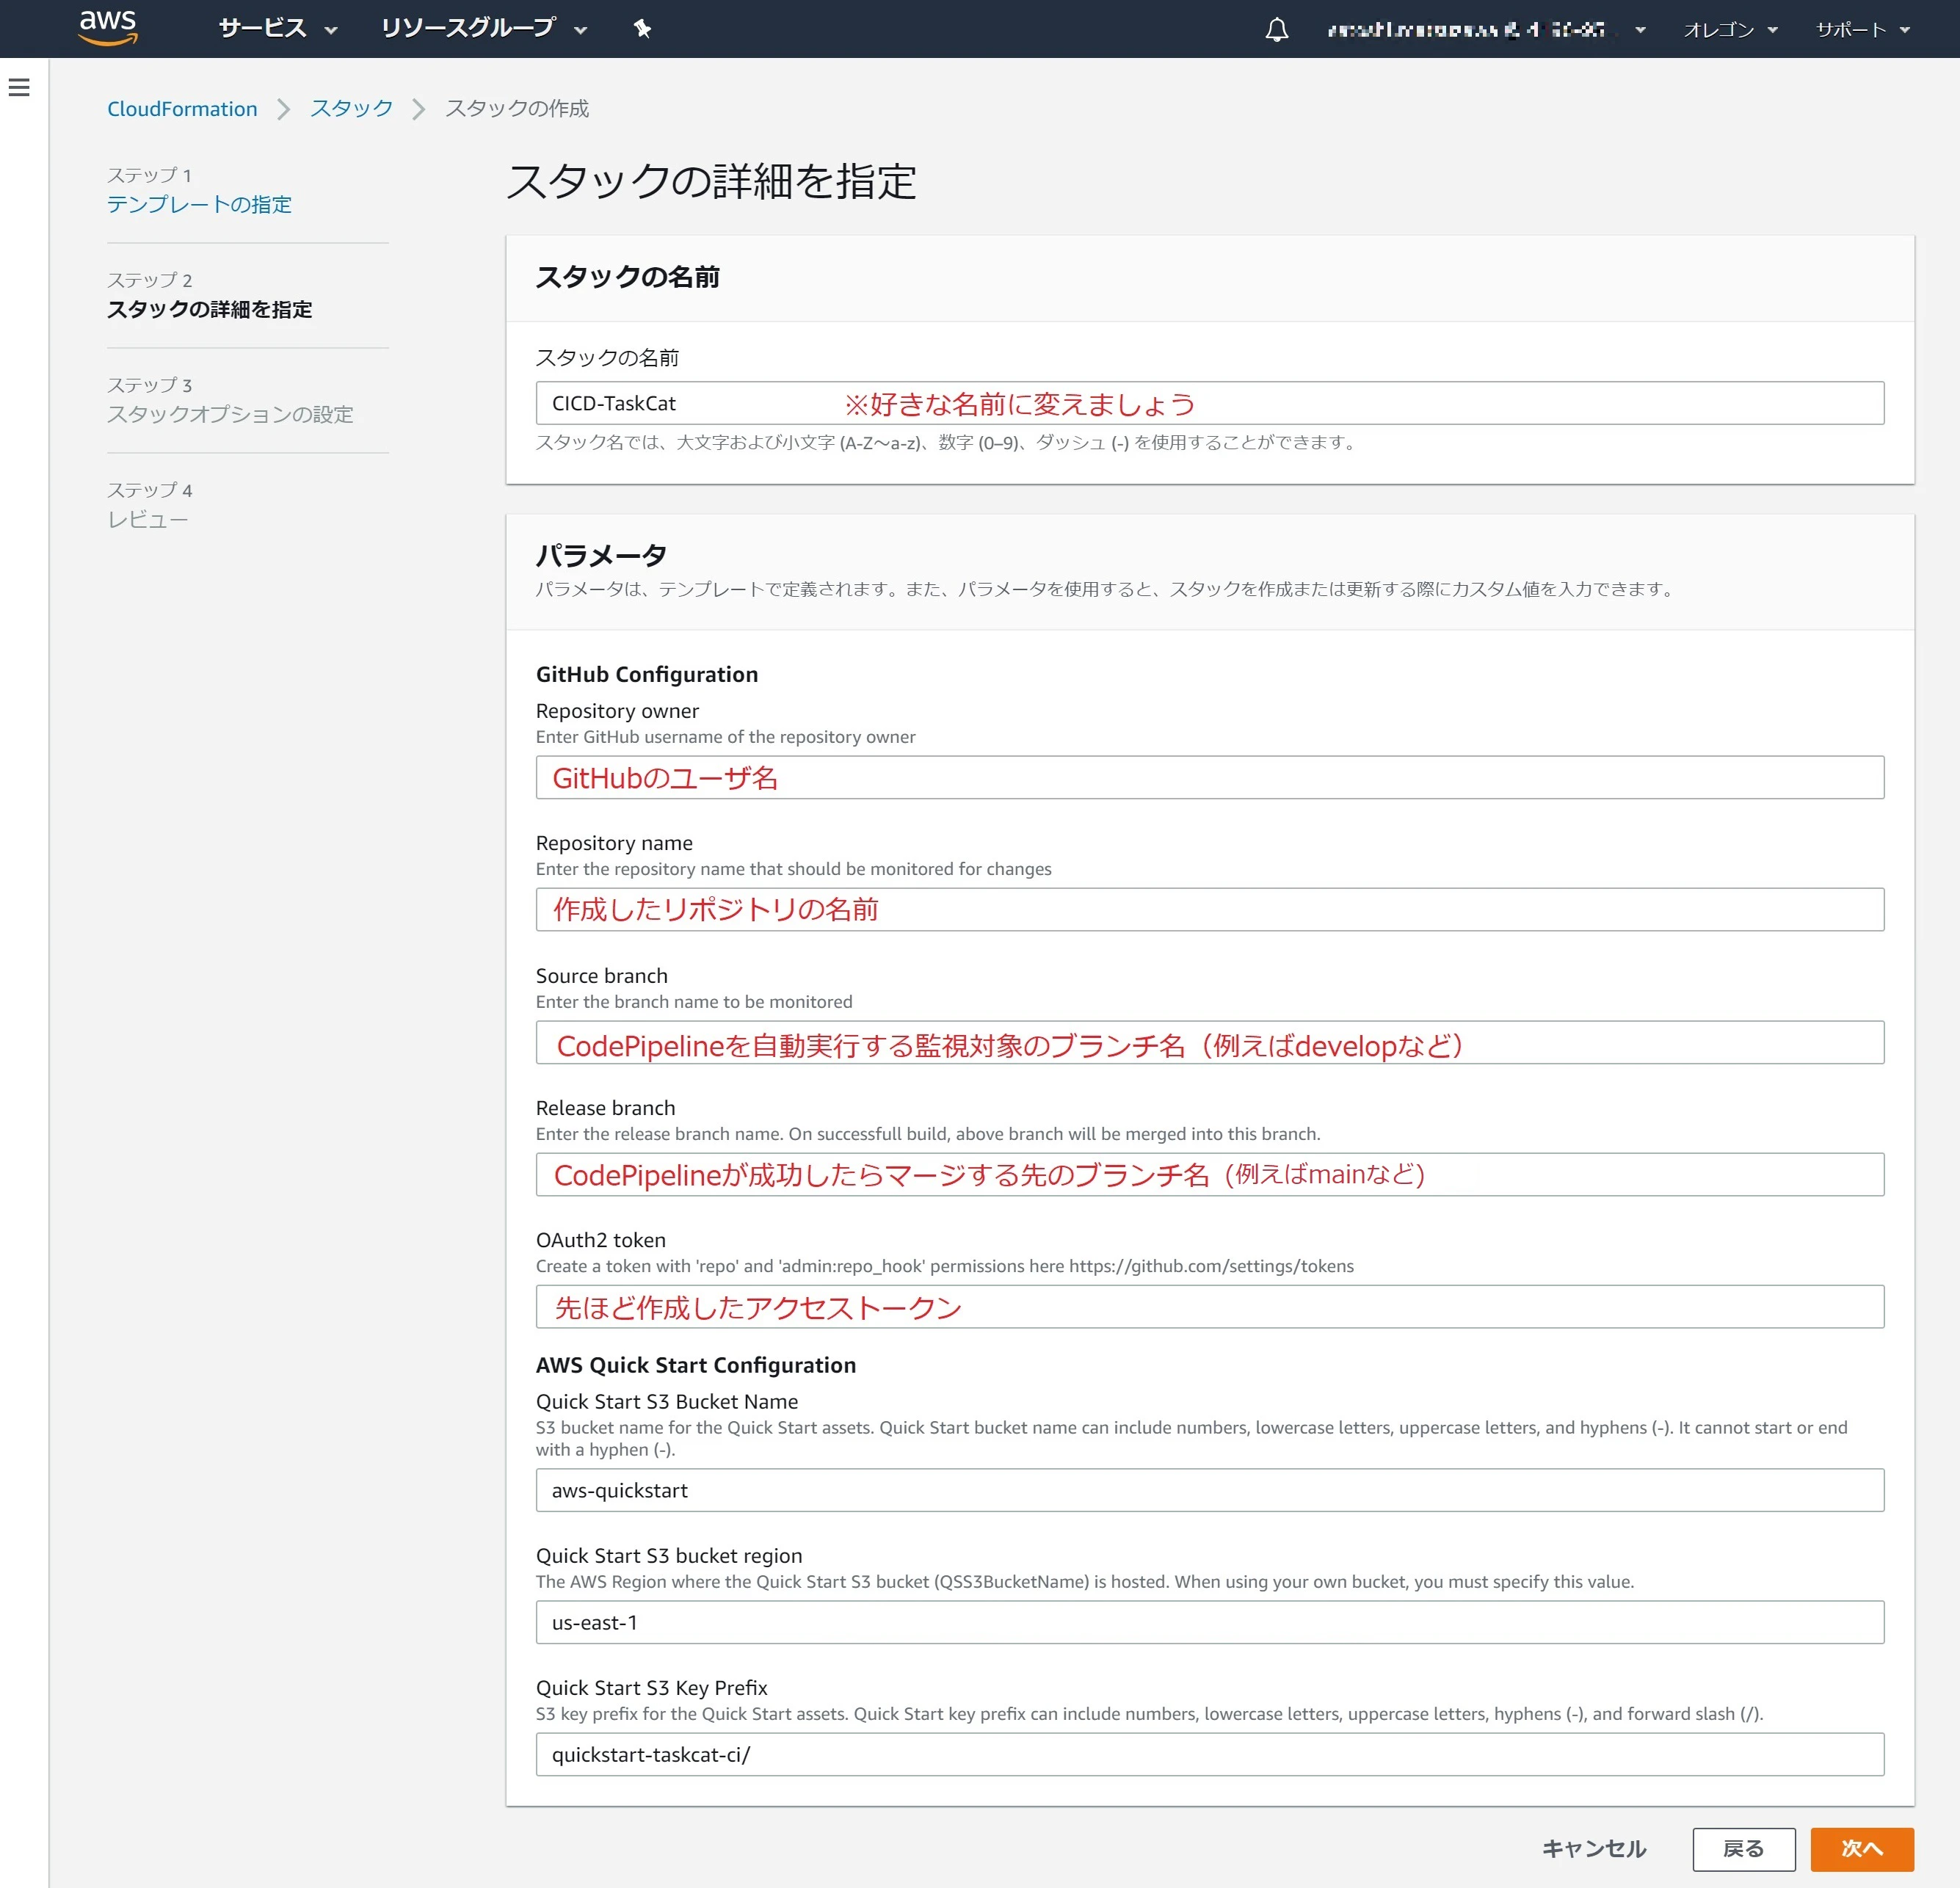Focus the OAuth2 token input field
This screenshot has height=1888, width=1960.
[1210, 1306]
